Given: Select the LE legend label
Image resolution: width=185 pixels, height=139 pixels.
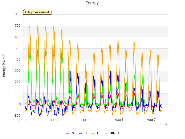Looking at the screenshot, I should pos(99,133).
